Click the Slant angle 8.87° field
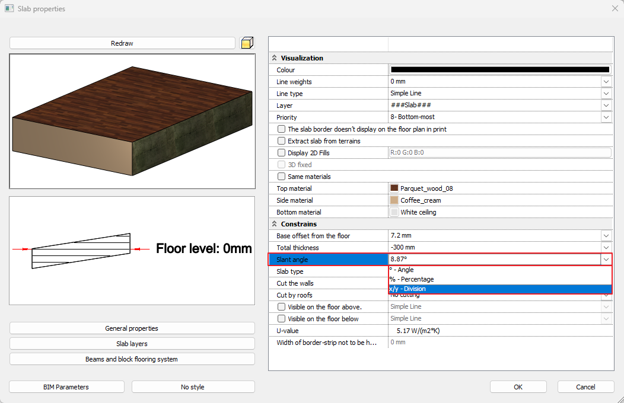The height and width of the screenshot is (403, 624). [495, 259]
